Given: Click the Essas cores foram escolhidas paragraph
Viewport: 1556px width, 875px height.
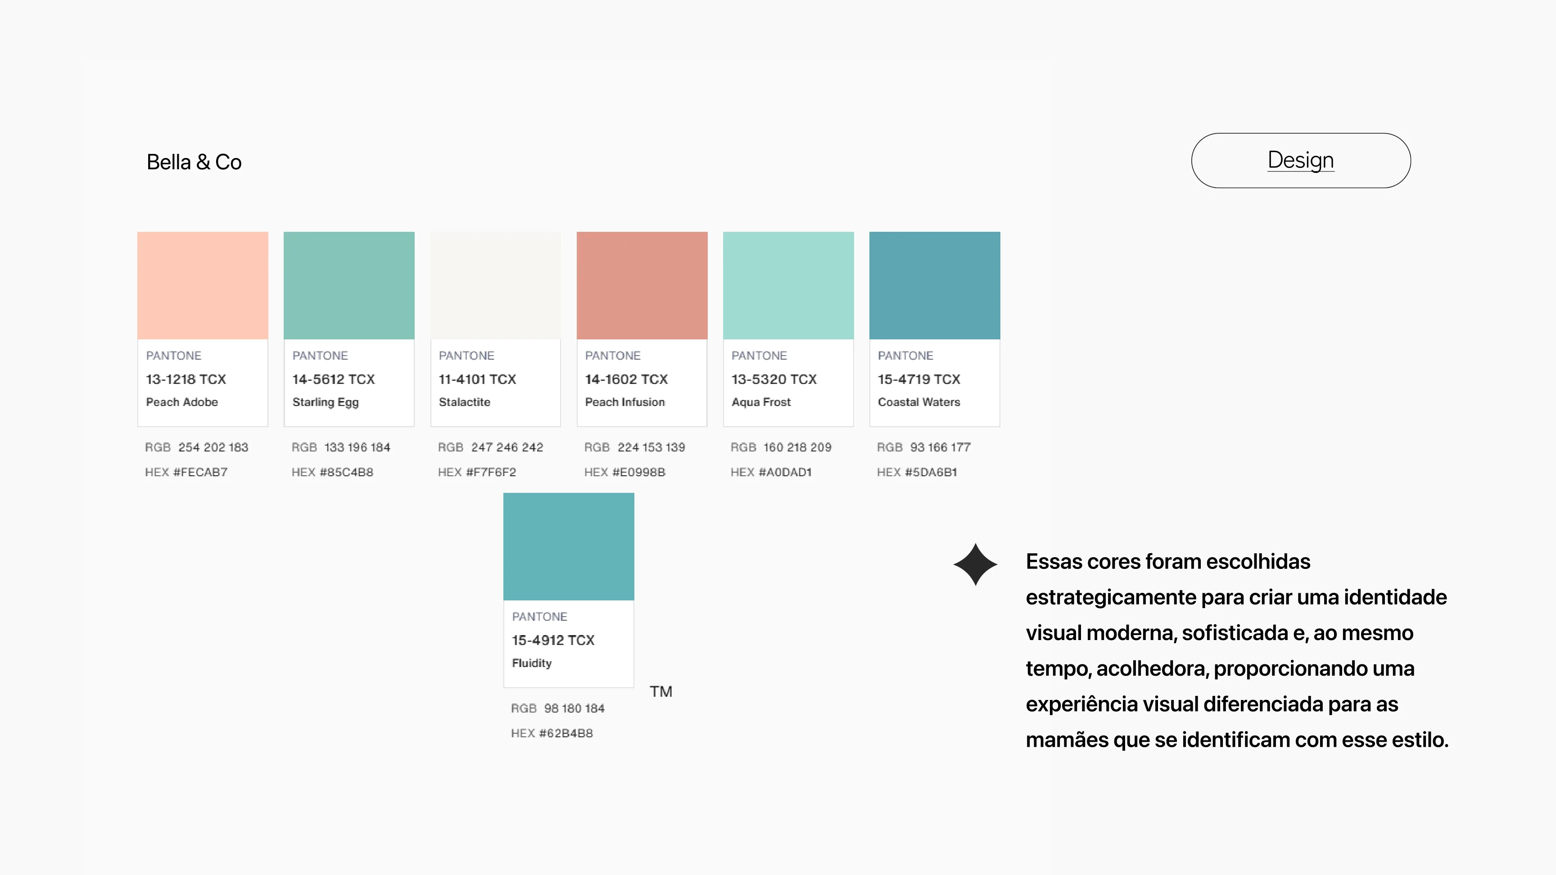Looking at the screenshot, I should [x=1237, y=650].
